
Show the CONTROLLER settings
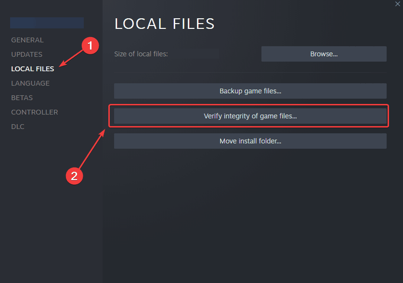35,112
